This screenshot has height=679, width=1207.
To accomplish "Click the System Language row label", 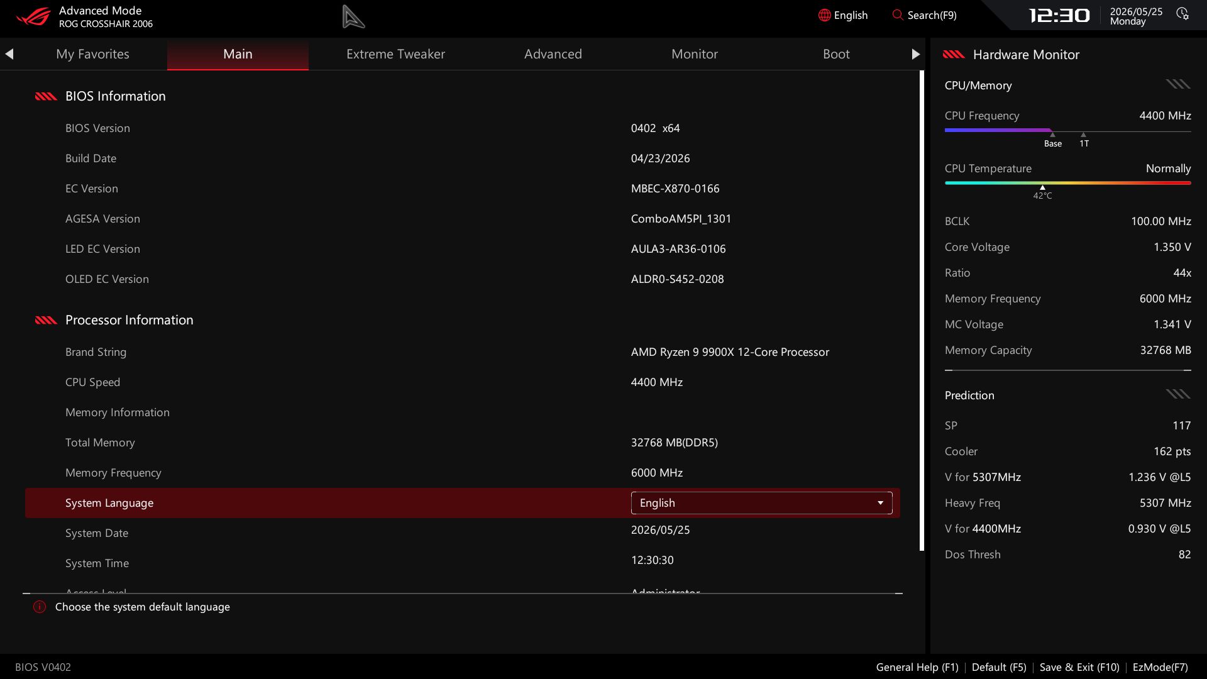I will tap(109, 503).
